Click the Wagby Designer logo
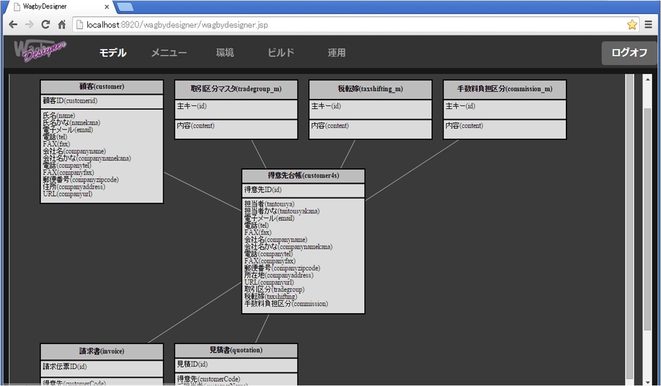Viewport: 661px width, 386px height. coord(40,50)
